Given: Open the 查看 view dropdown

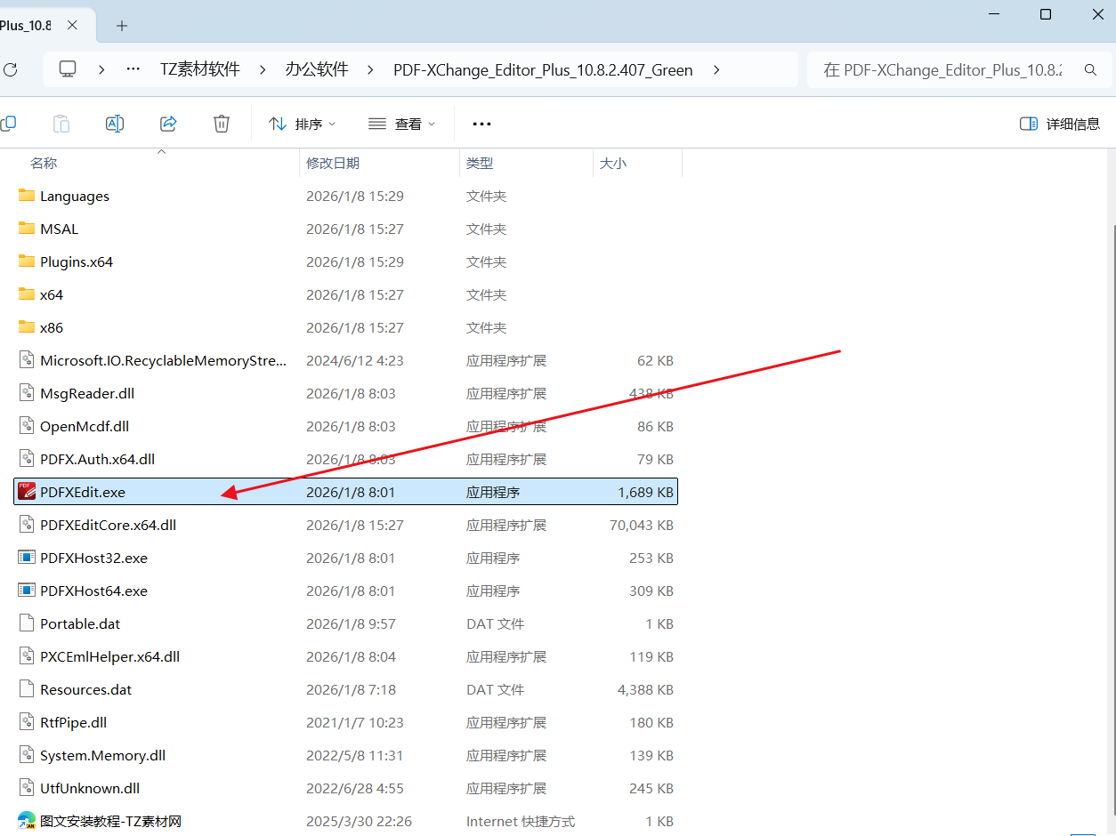Looking at the screenshot, I should (402, 124).
